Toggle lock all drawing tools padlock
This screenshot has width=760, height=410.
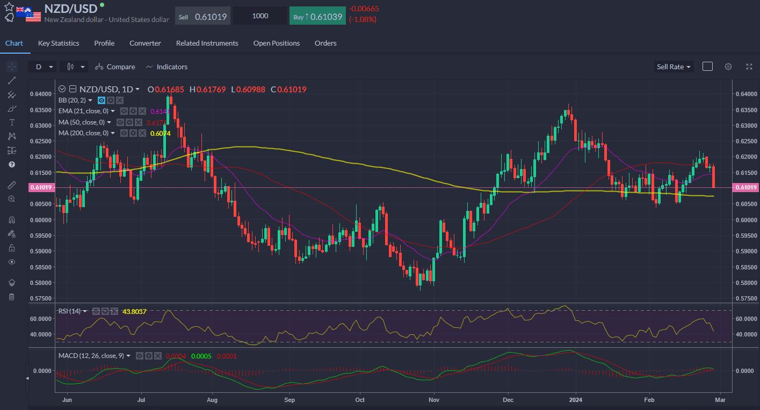pos(12,248)
